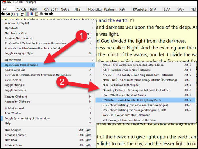Open SVV Statenvertaling met Strongcoderingen

[x=145, y=110]
